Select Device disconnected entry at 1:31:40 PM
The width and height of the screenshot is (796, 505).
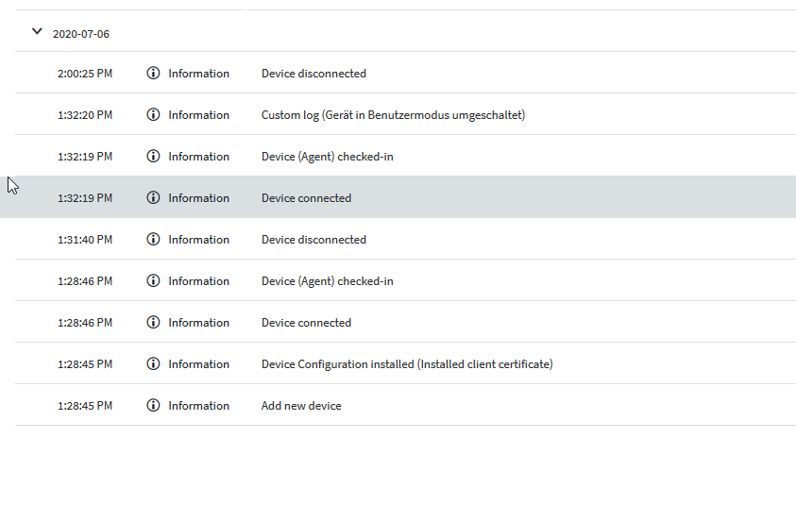pos(313,240)
